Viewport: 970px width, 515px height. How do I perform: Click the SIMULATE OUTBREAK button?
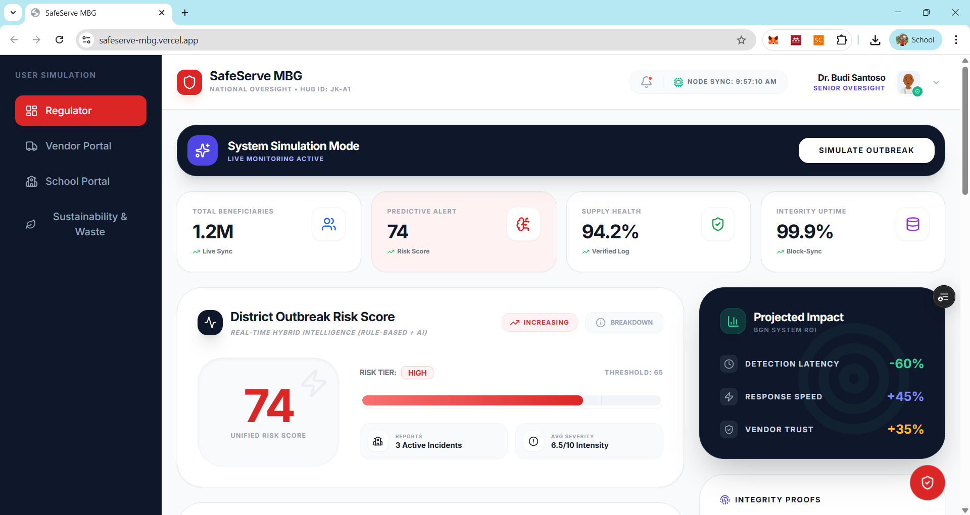coord(866,150)
